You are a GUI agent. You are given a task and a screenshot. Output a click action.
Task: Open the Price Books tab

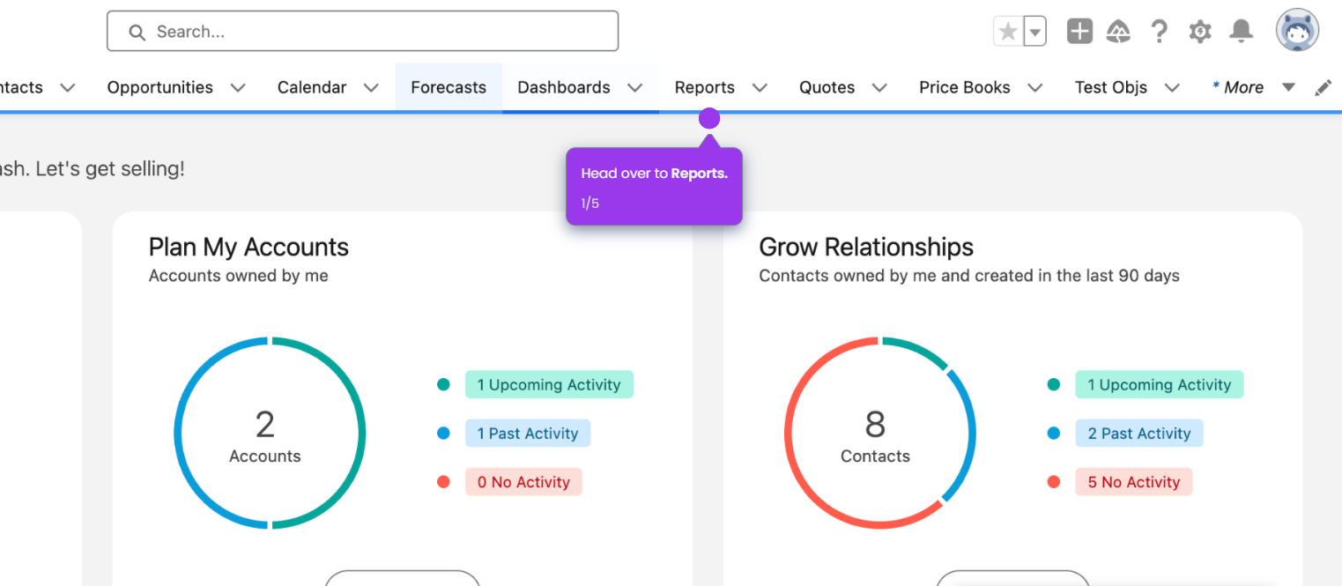[x=964, y=87]
